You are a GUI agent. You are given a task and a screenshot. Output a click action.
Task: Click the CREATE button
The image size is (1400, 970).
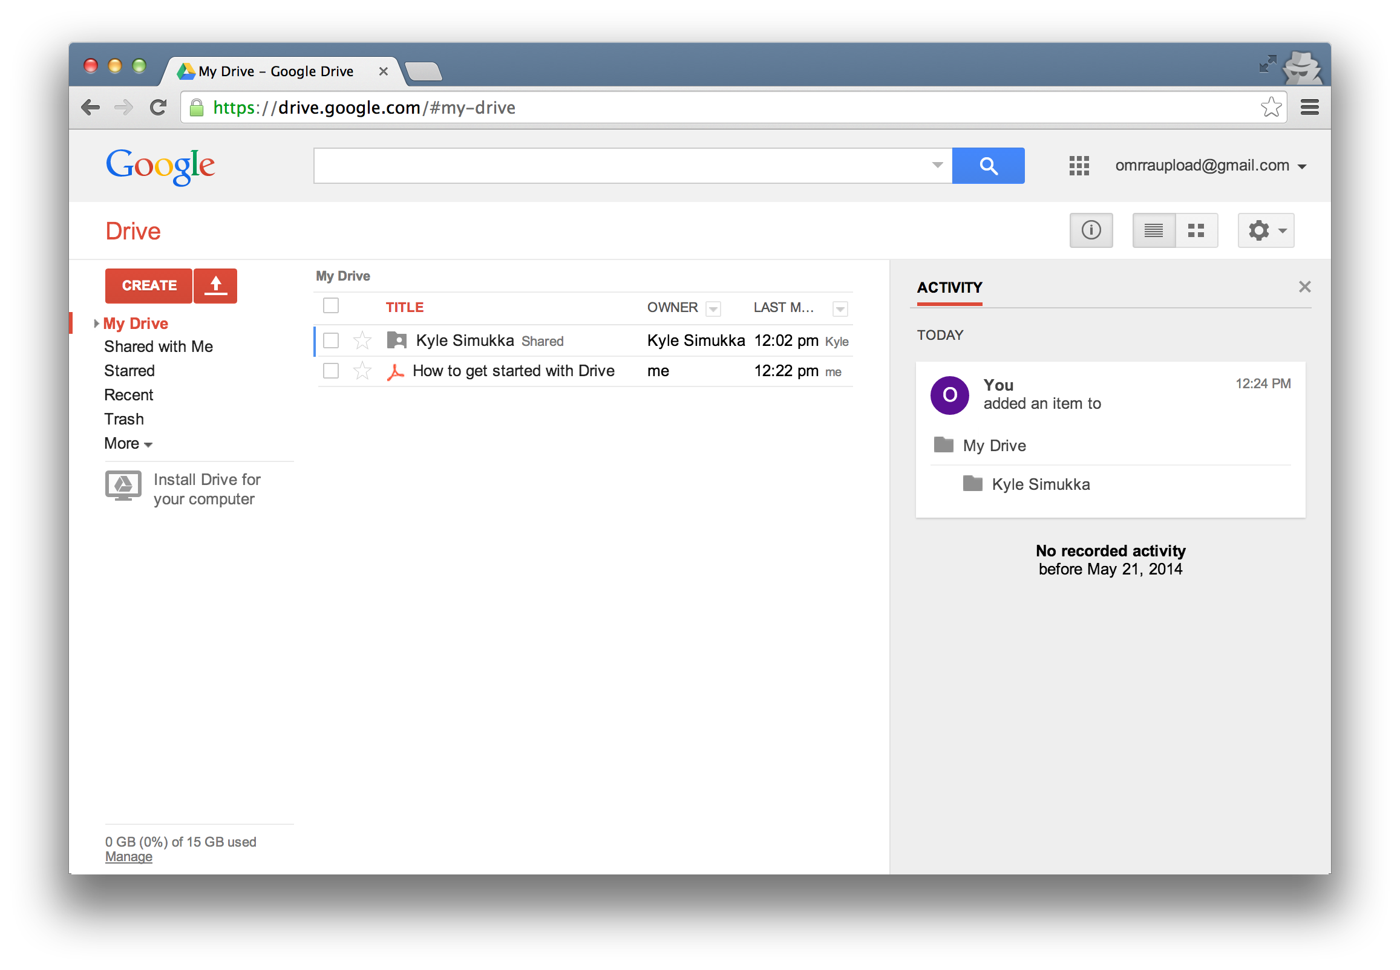[149, 285]
